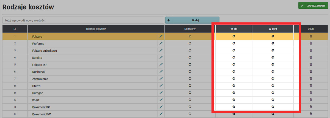Image resolution: width=330 pixels, height=118 pixels.
Task: Move Paragon row down
Action: coord(234,93)
